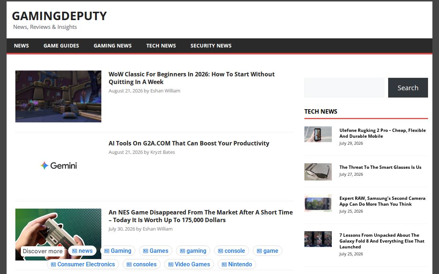Select the capitalized 'Games' discover chip
The image size is (439, 274).
click(x=155, y=251)
